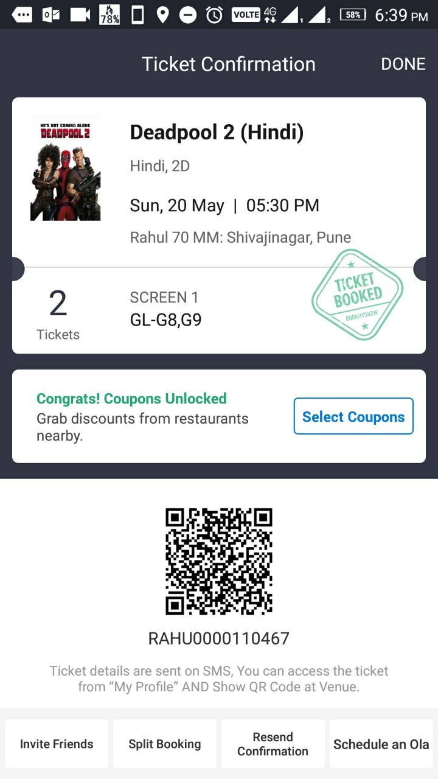Image resolution: width=438 pixels, height=779 pixels.
Task: Tap the location pin status icon
Action: (162, 15)
